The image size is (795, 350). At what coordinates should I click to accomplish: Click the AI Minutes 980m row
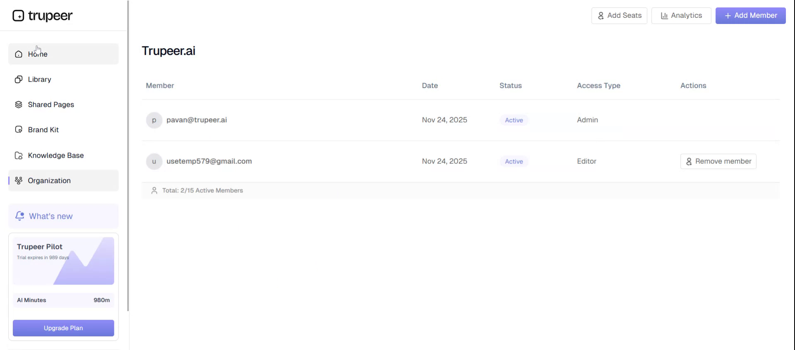pos(63,300)
